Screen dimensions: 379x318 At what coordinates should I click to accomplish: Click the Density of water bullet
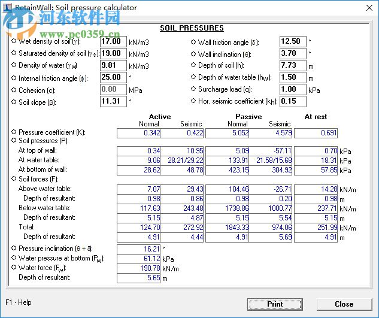pos(14,65)
